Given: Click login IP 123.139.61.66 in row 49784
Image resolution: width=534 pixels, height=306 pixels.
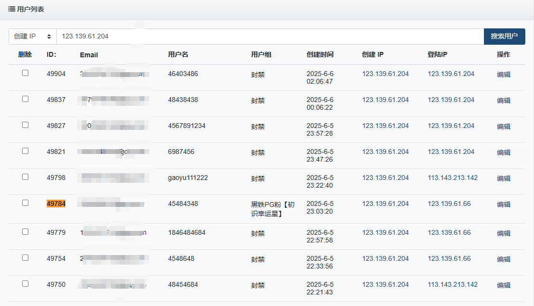Looking at the screenshot, I should [x=449, y=204].
